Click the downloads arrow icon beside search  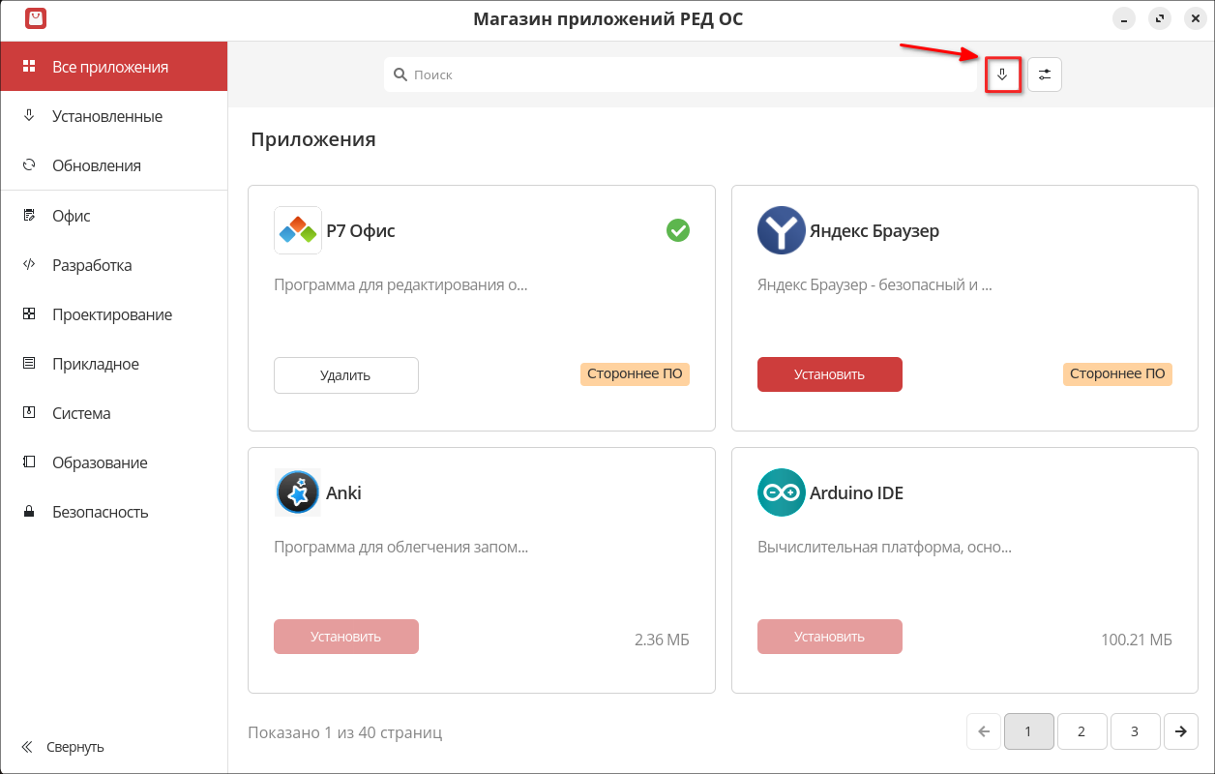pos(1002,74)
